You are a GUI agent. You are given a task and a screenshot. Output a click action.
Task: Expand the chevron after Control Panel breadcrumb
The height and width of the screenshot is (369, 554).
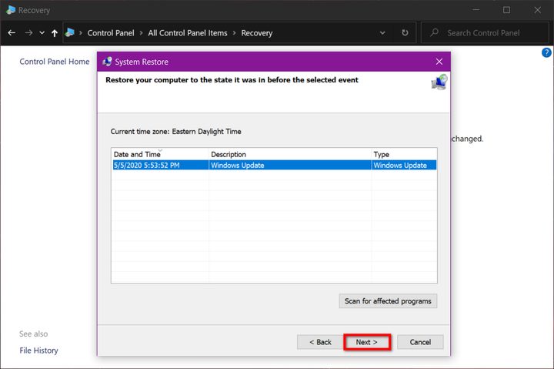[x=141, y=33]
